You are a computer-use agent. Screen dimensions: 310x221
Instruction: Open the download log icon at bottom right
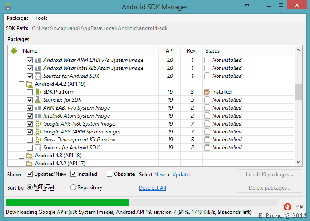click(301, 206)
